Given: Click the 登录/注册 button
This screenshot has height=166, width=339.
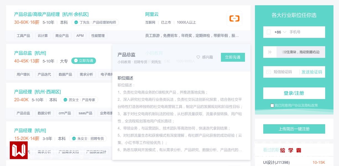Looking at the screenshot, I should point(294,93).
